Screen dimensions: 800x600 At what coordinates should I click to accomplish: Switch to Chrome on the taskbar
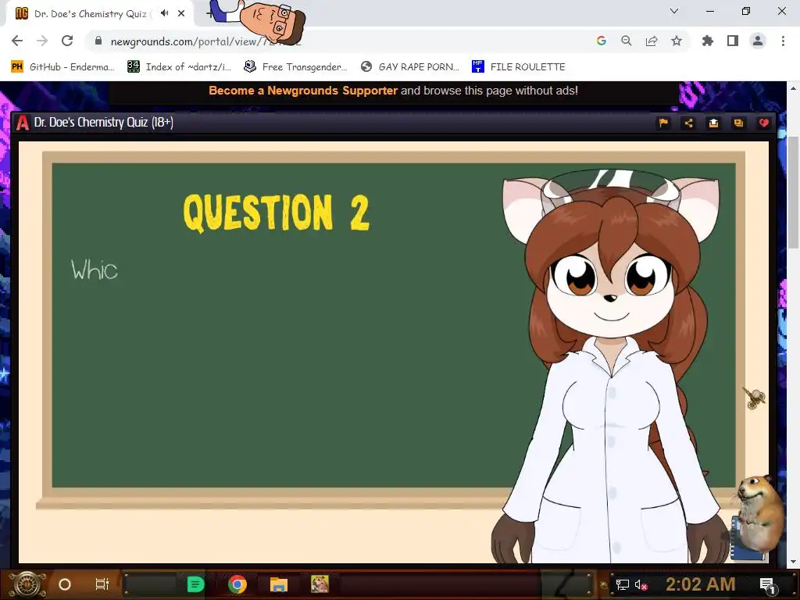coord(237,584)
